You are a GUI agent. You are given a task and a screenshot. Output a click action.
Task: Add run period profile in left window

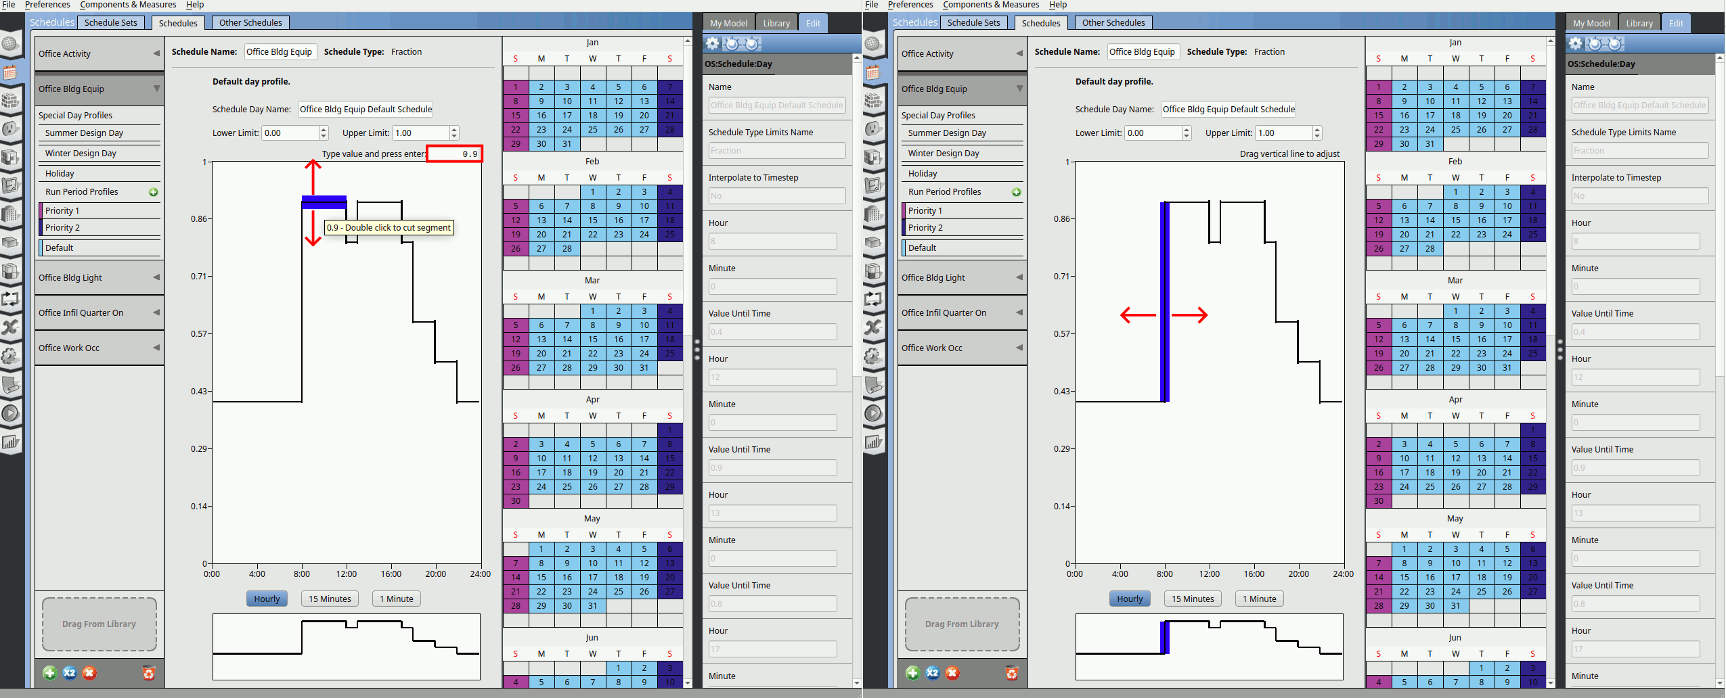(x=154, y=192)
